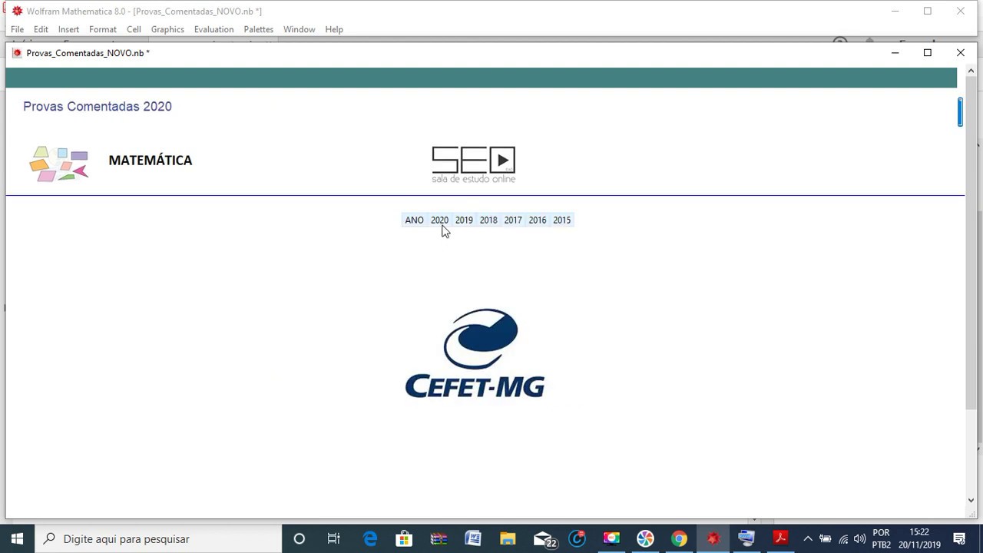Open Microsoft Store from the taskbar
The height and width of the screenshot is (553, 983).
[404, 538]
